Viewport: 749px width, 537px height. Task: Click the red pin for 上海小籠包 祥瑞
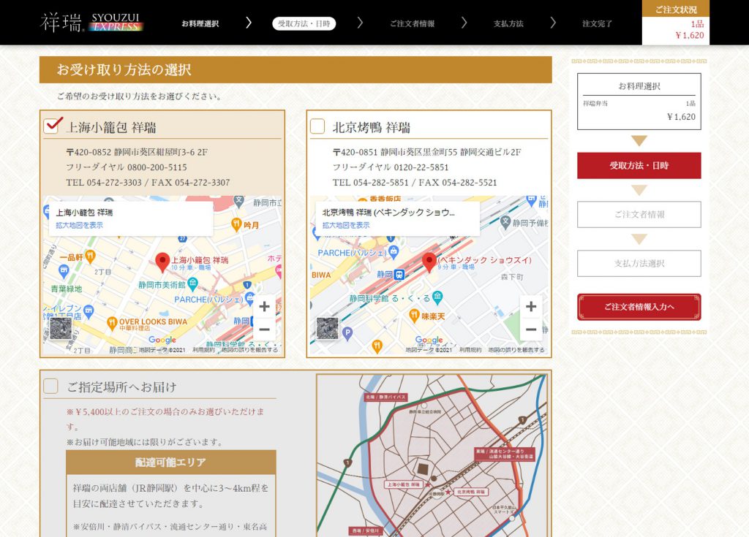[162, 262]
